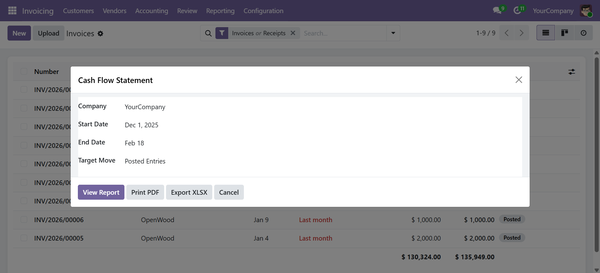
Task: Click the pager text 1-9 / 9
Action: coord(486,33)
